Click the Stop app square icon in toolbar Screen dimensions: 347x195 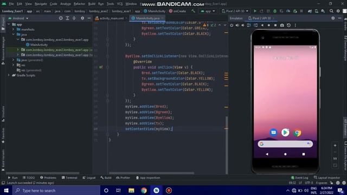pyautogui.click(x=301, y=11)
